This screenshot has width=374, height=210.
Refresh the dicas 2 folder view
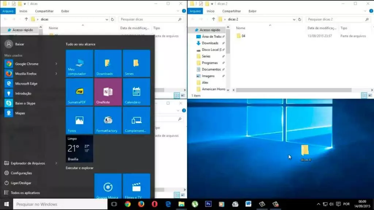[x=300, y=19]
